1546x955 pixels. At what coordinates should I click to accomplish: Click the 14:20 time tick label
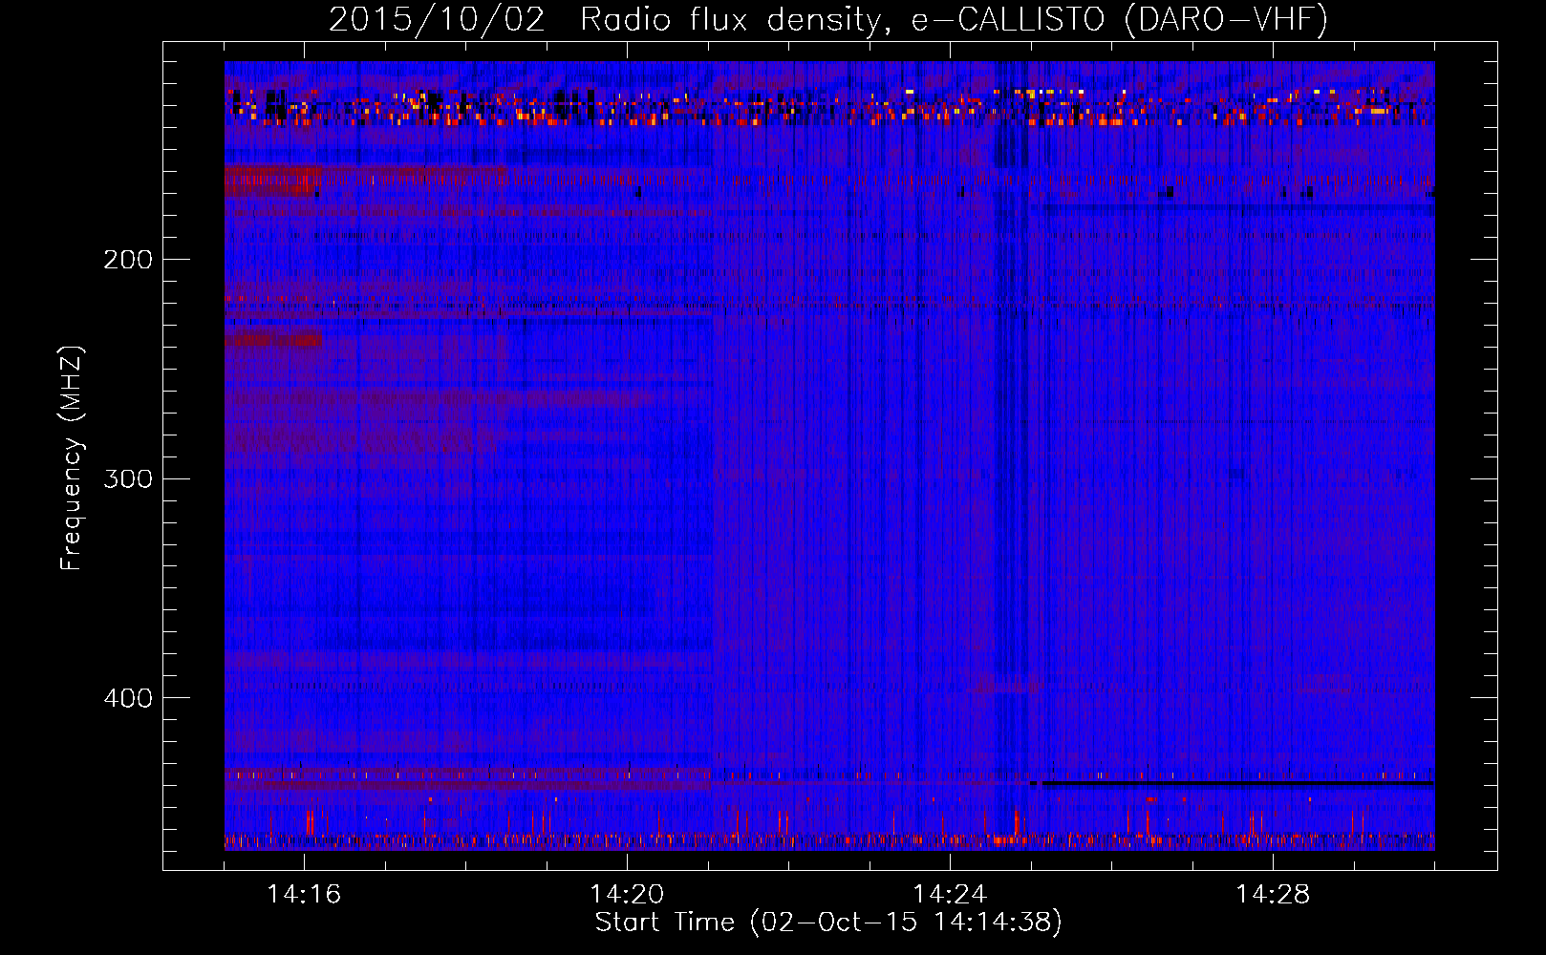point(627,894)
